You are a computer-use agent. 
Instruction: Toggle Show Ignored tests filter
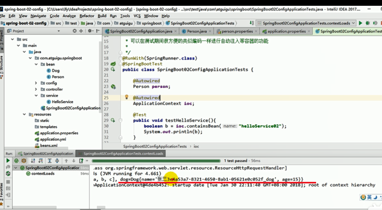pos(24,161)
